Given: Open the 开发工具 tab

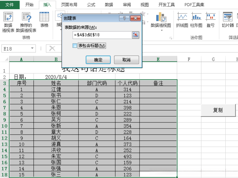Looking at the screenshot, I should (x=167, y=5).
